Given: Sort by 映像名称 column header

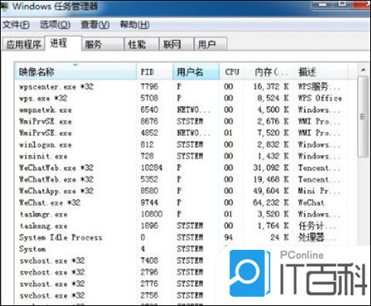Looking at the screenshot, I should [75, 72].
